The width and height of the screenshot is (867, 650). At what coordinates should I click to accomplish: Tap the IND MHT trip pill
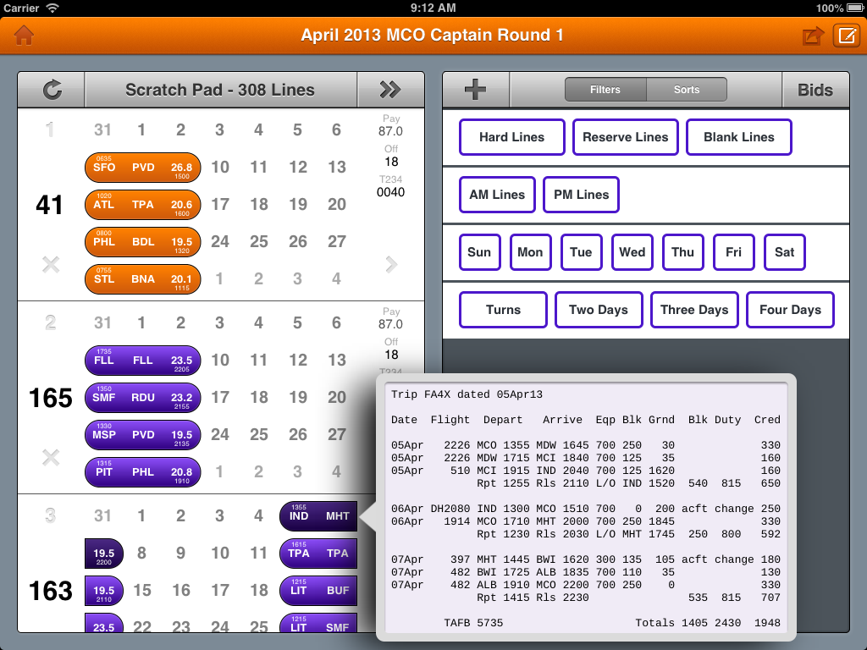[319, 516]
